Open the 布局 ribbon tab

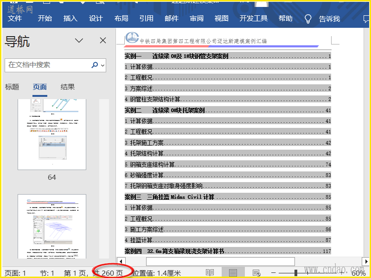coord(121,19)
